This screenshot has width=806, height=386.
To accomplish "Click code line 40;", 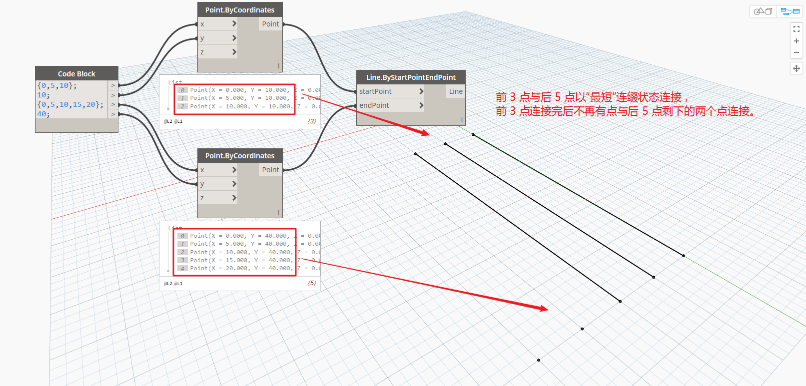I will tap(43, 114).
